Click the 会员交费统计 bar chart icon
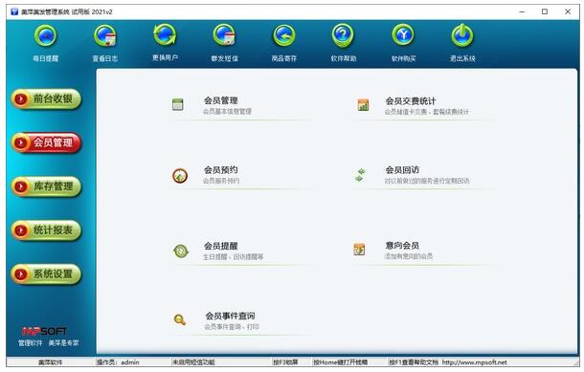This screenshot has width=584, height=372. (363, 105)
